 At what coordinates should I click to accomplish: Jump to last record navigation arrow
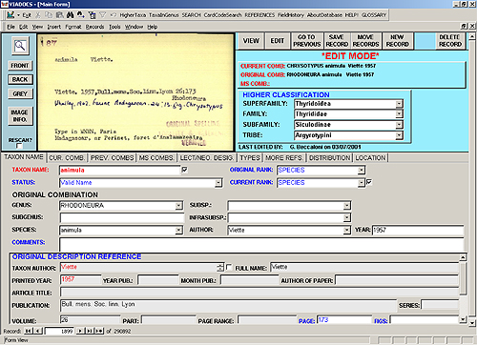click(x=90, y=331)
